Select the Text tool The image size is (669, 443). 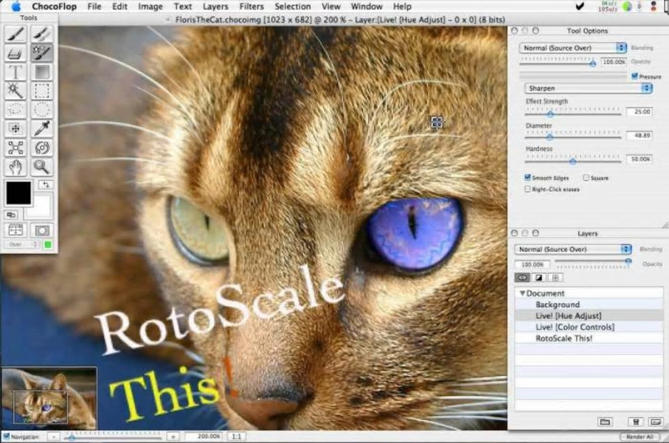16,72
